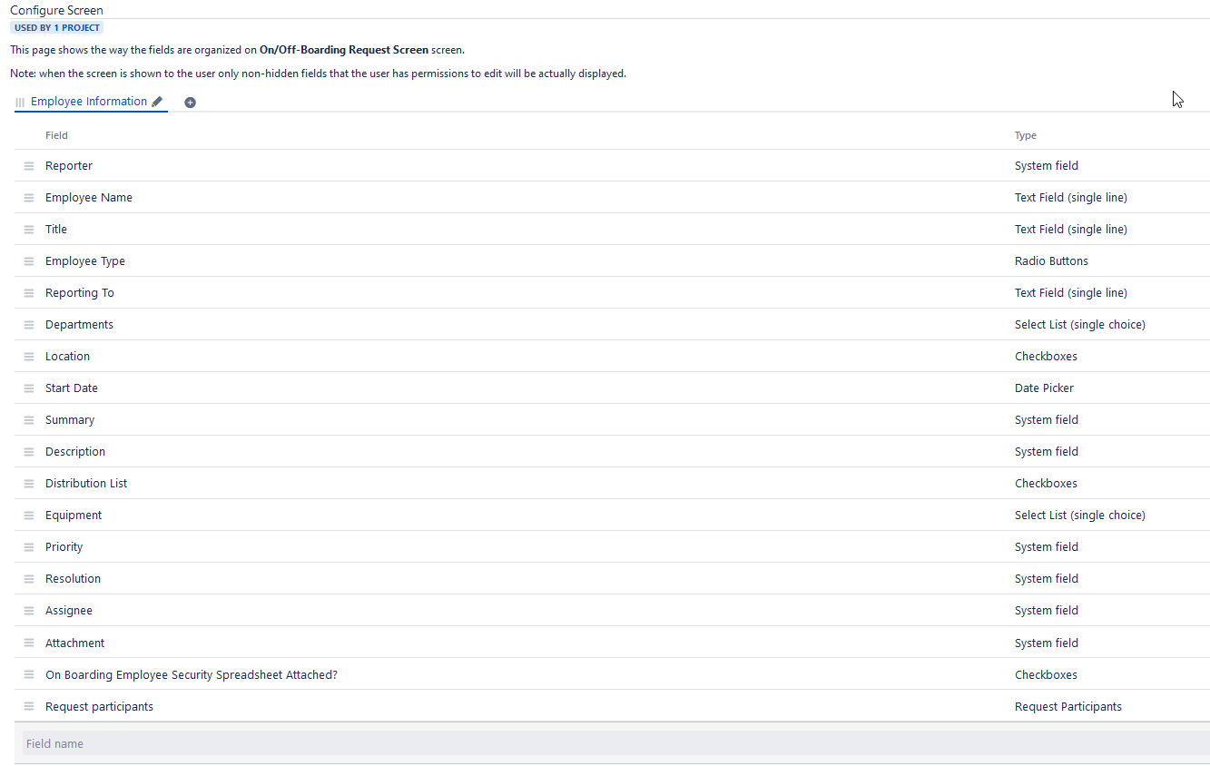
Task: Grab the drag handle for Reporter row
Action: pyautogui.click(x=29, y=166)
